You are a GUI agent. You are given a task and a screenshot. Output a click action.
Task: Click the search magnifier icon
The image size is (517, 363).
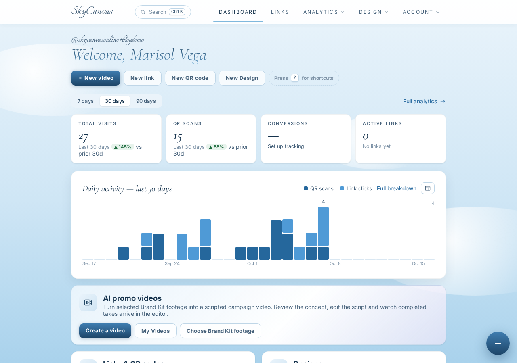(x=143, y=12)
